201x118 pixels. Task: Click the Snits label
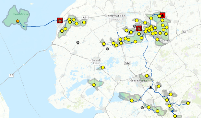(x=96, y=63)
